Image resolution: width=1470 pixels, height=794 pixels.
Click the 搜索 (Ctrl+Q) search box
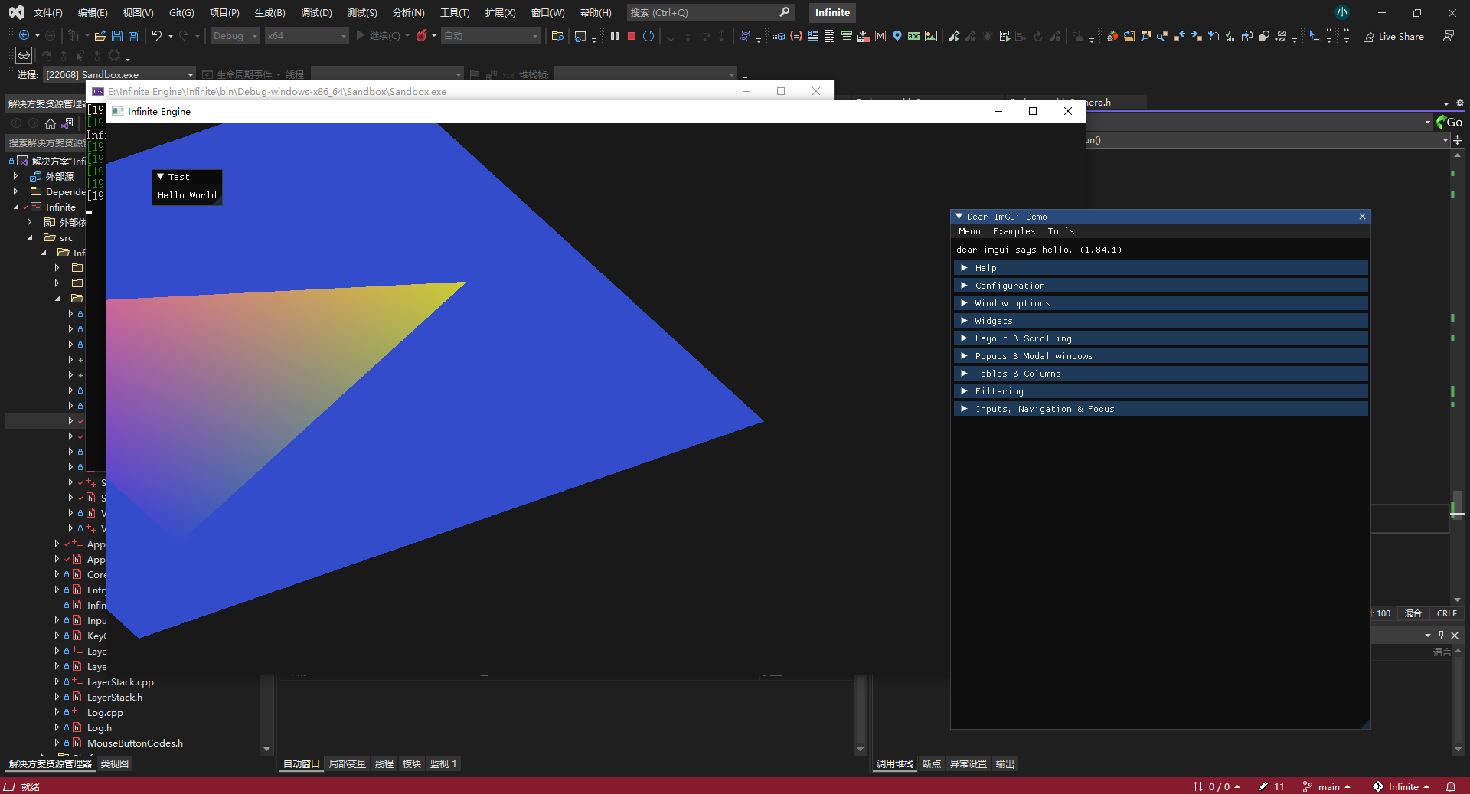(710, 12)
